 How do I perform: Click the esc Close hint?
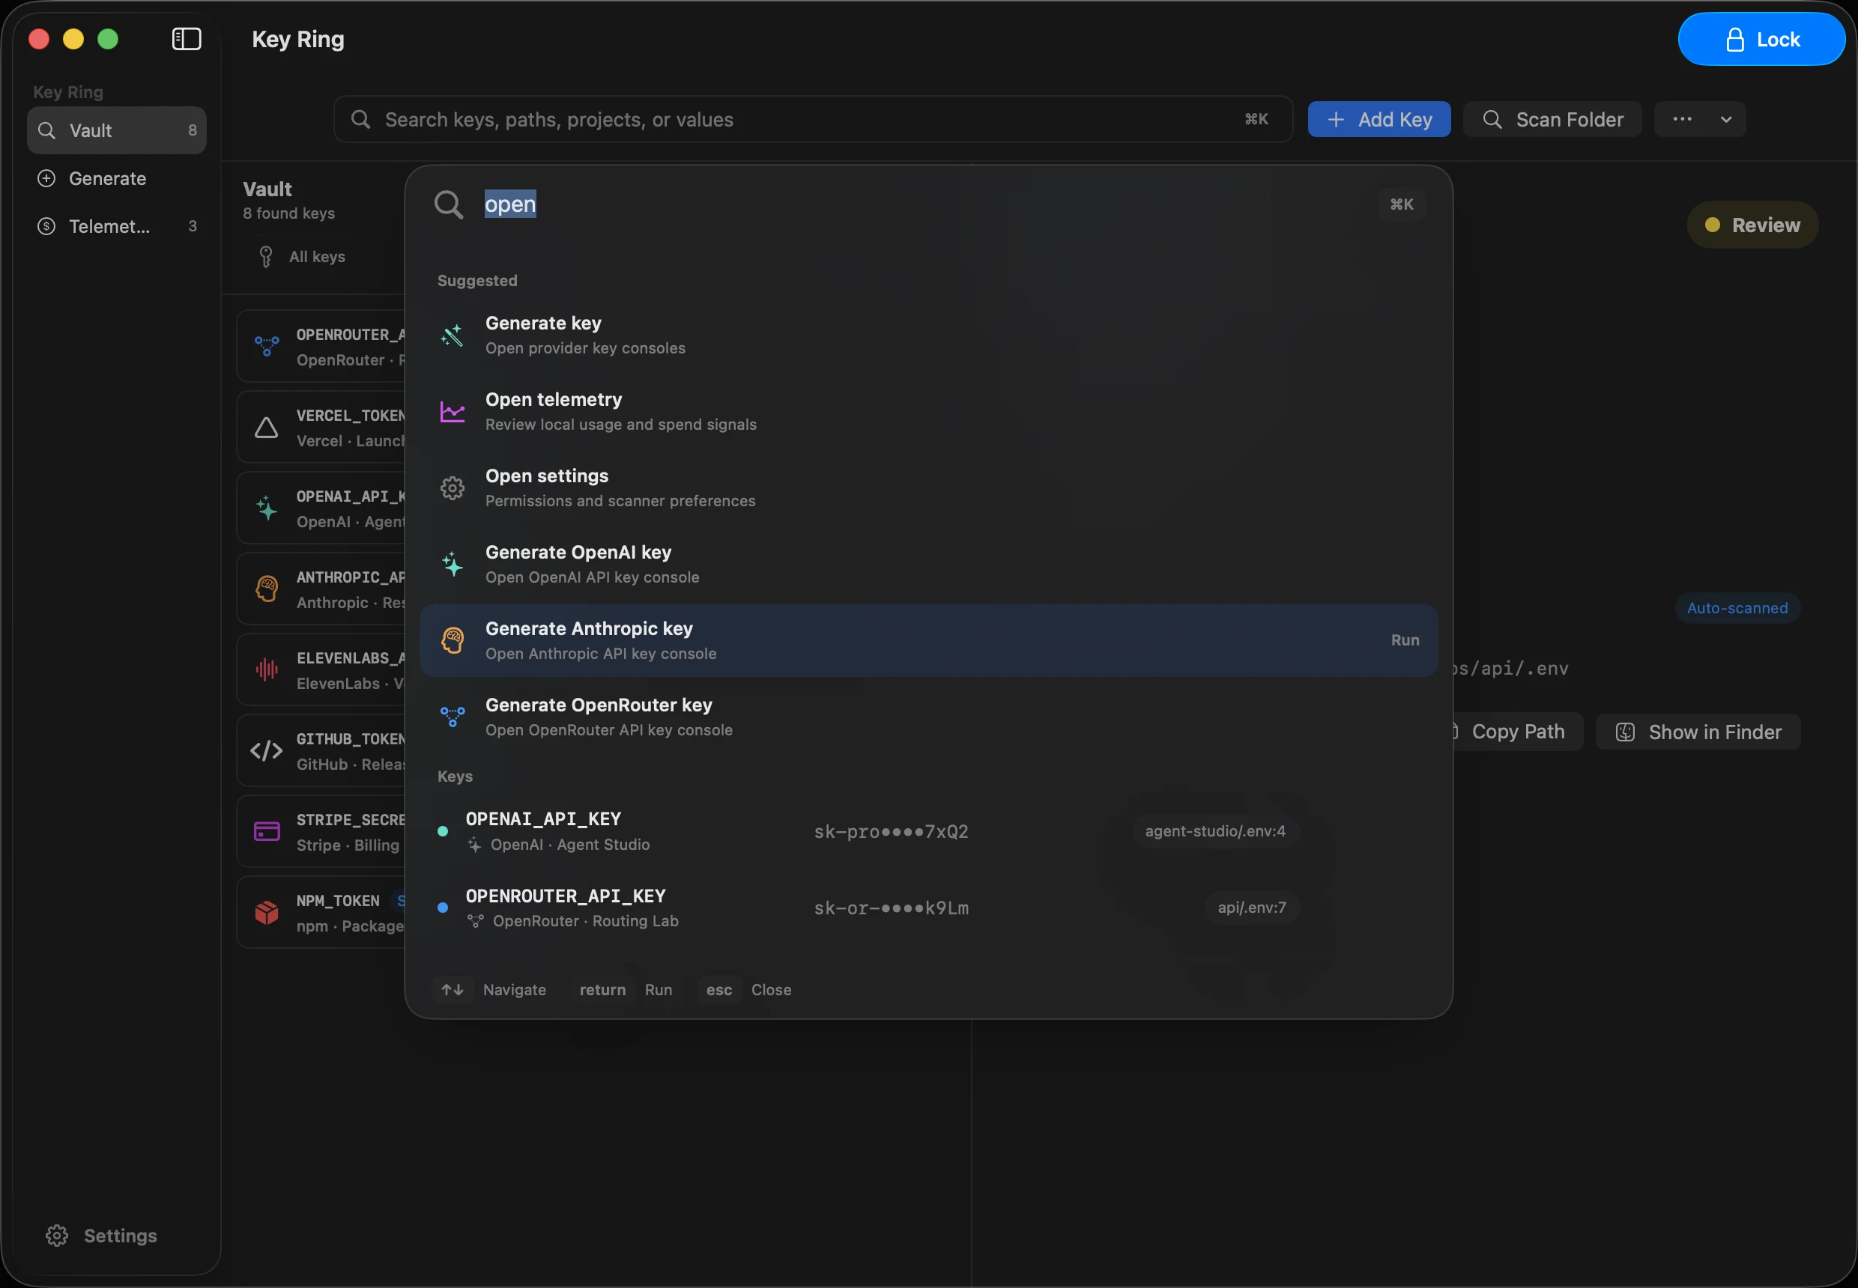click(x=748, y=989)
